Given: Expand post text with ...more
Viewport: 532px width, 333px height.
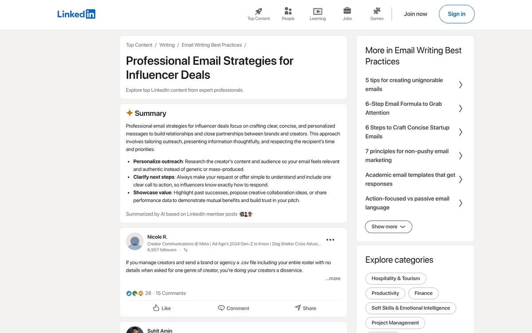Looking at the screenshot, I should tap(333, 278).
